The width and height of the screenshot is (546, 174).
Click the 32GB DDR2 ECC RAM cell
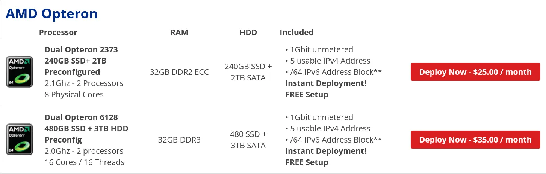pos(179,72)
